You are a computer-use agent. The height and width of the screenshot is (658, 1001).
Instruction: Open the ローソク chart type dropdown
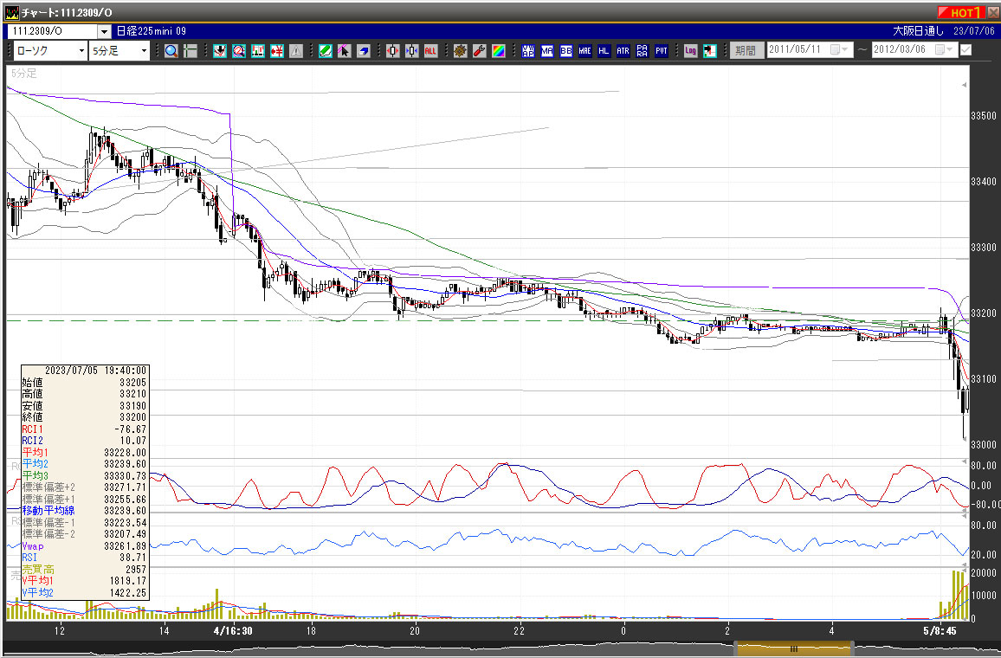(x=81, y=51)
